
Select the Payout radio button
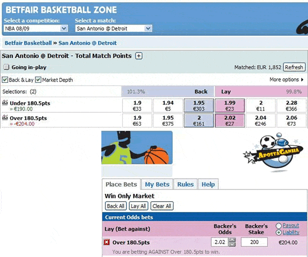click(x=278, y=226)
